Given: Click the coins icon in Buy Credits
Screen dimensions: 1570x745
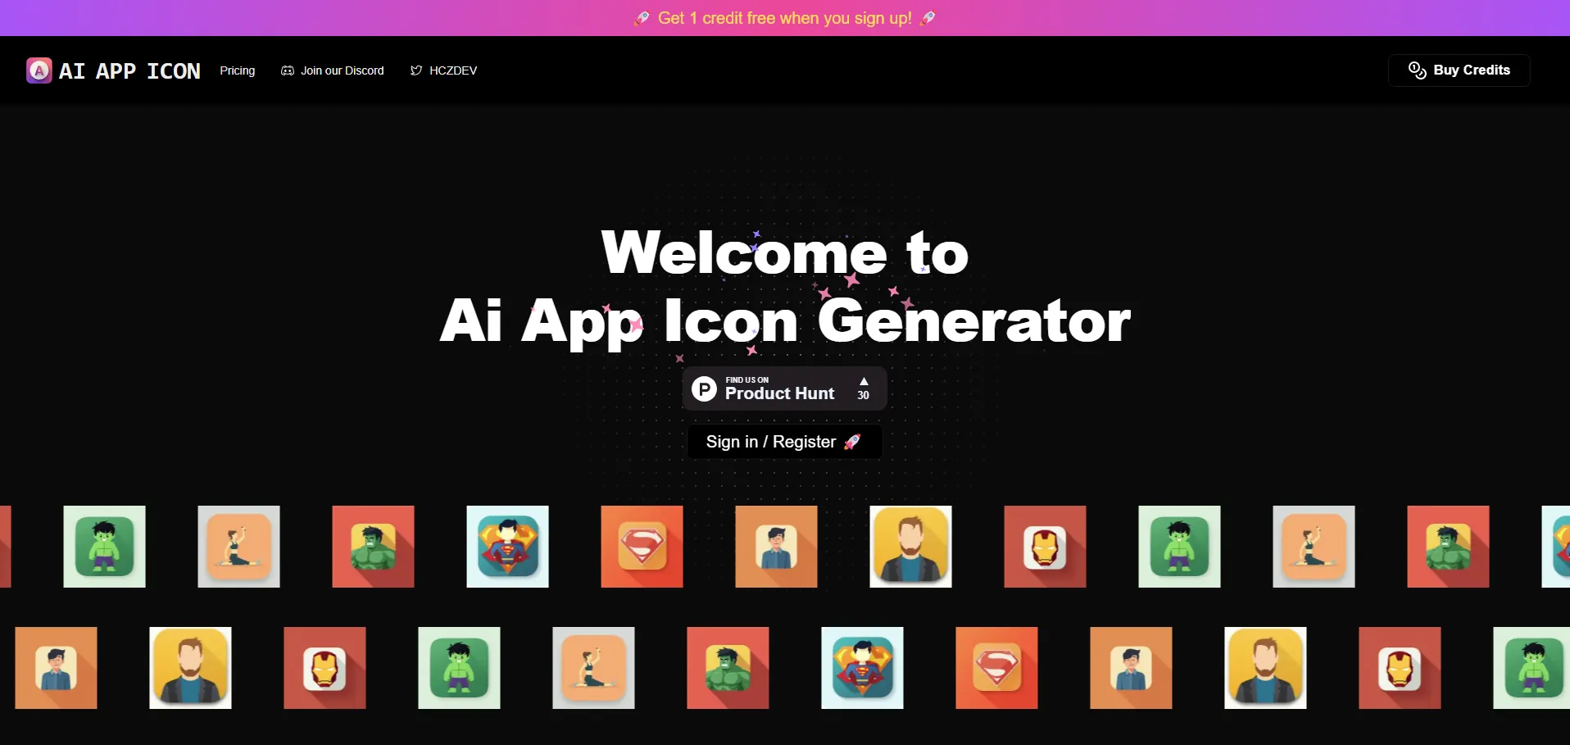Looking at the screenshot, I should click(x=1417, y=70).
